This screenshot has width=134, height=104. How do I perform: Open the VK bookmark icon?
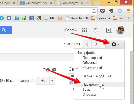32,18
